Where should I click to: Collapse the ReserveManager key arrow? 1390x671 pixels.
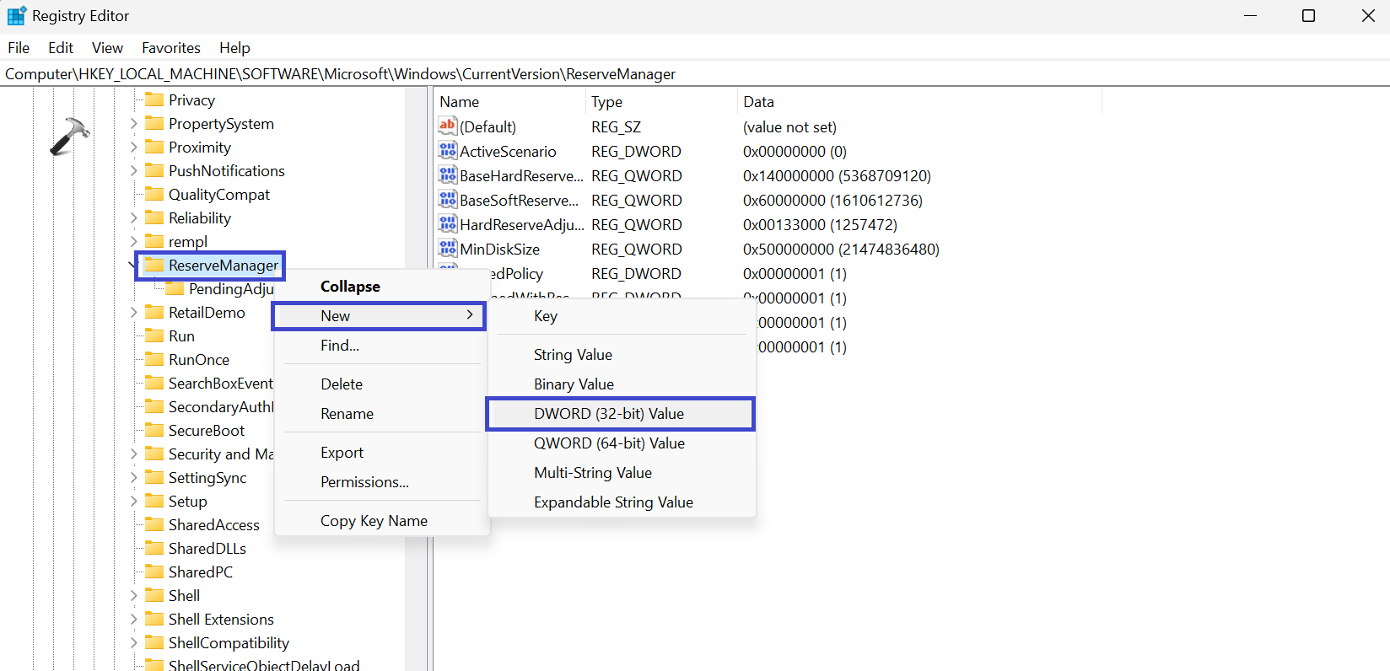[133, 266]
